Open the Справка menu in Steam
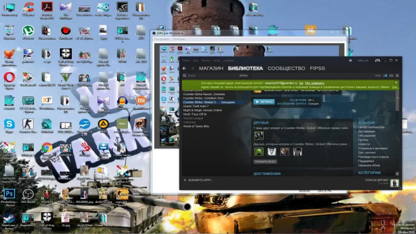Image resolution: width=416 pixels, height=234 pixels. coord(228,60)
